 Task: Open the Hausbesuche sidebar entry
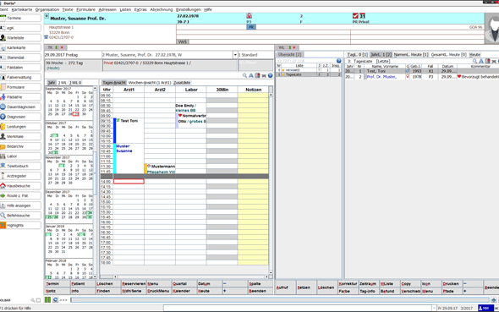pos(20,186)
